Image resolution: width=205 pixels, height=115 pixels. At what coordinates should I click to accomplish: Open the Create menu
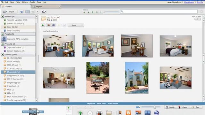click(32, 2)
